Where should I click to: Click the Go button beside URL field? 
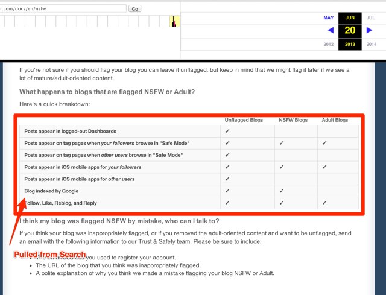(x=134, y=9)
